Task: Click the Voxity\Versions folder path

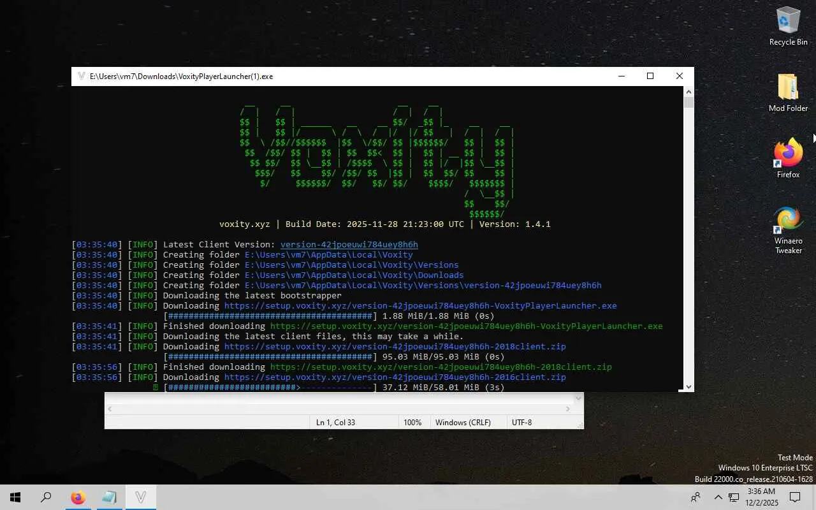Action: coord(352,265)
